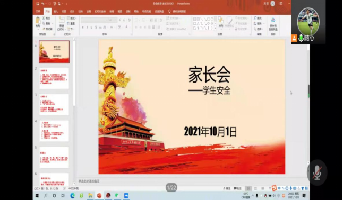Viewport: 343px width, 200px height.
Task: Switch to the Insert ribbon tab
Action: click(x=56, y=11)
